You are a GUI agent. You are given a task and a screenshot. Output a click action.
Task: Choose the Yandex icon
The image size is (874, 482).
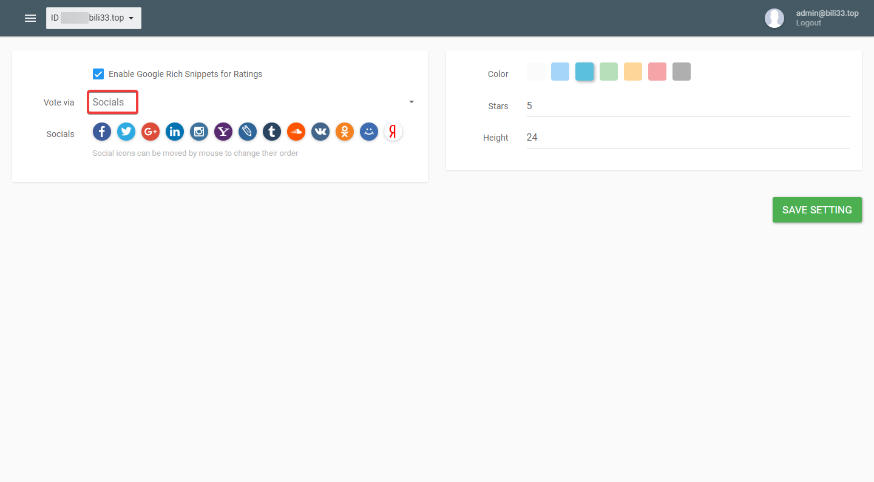pyautogui.click(x=393, y=132)
